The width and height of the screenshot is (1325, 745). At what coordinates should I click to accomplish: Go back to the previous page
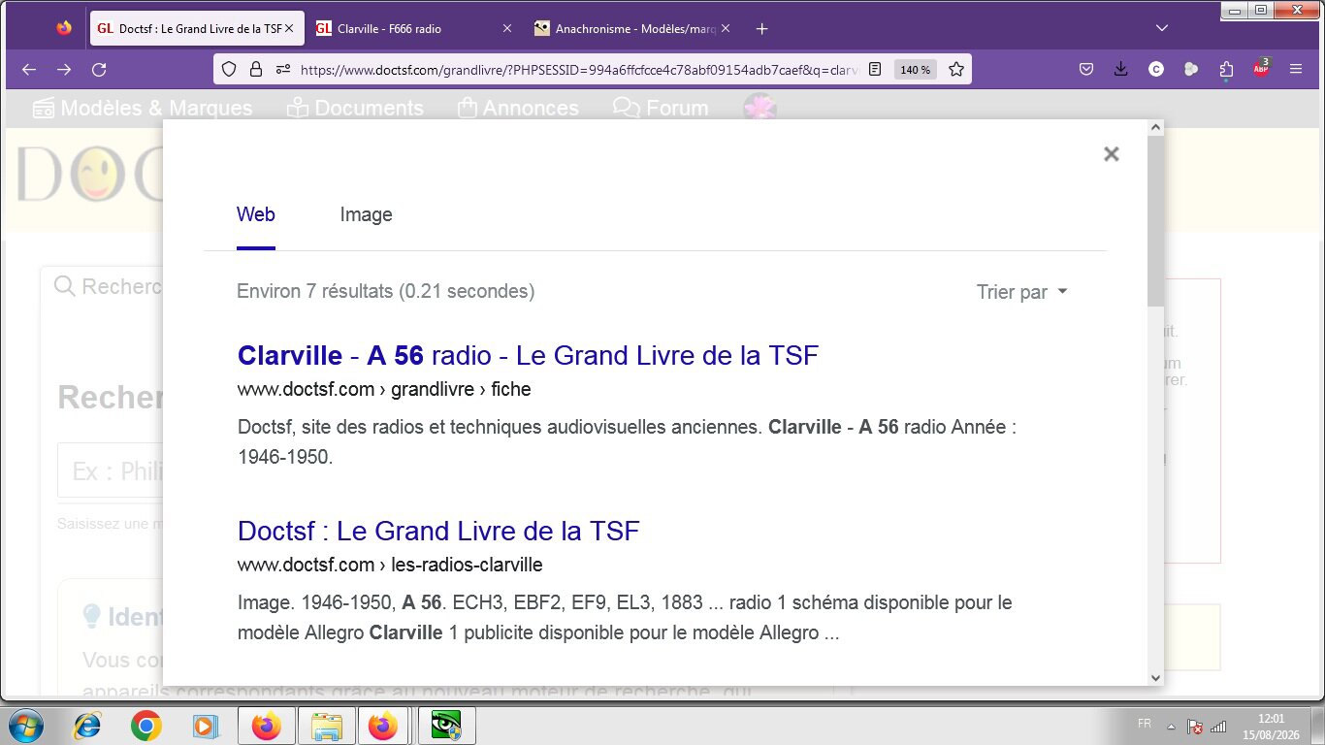(x=28, y=69)
